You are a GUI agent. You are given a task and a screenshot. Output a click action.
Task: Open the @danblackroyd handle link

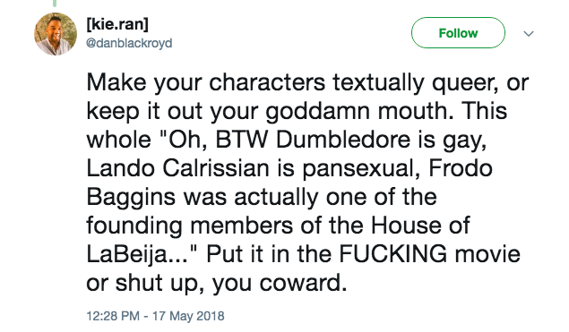coord(129,43)
